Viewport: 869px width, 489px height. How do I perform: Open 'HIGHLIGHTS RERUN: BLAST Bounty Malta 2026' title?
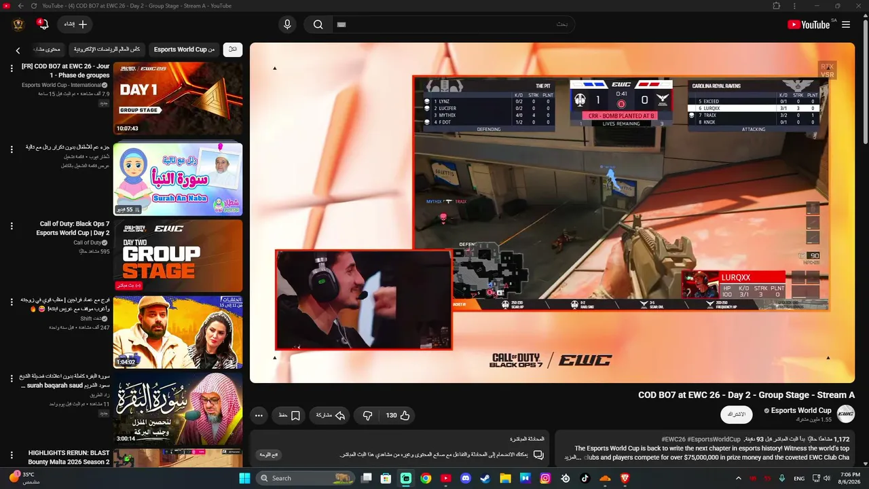pyautogui.click(x=69, y=457)
